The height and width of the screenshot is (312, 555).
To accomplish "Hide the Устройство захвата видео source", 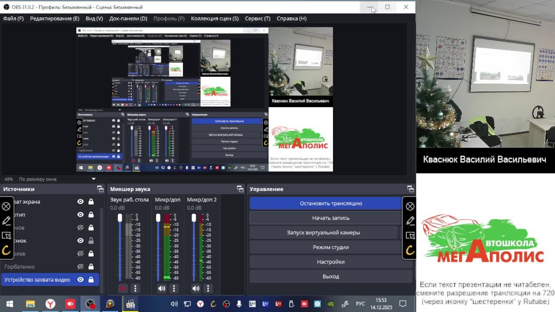I will coord(80,279).
